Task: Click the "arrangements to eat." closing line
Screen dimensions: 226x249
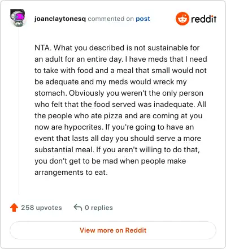Action: point(71,172)
